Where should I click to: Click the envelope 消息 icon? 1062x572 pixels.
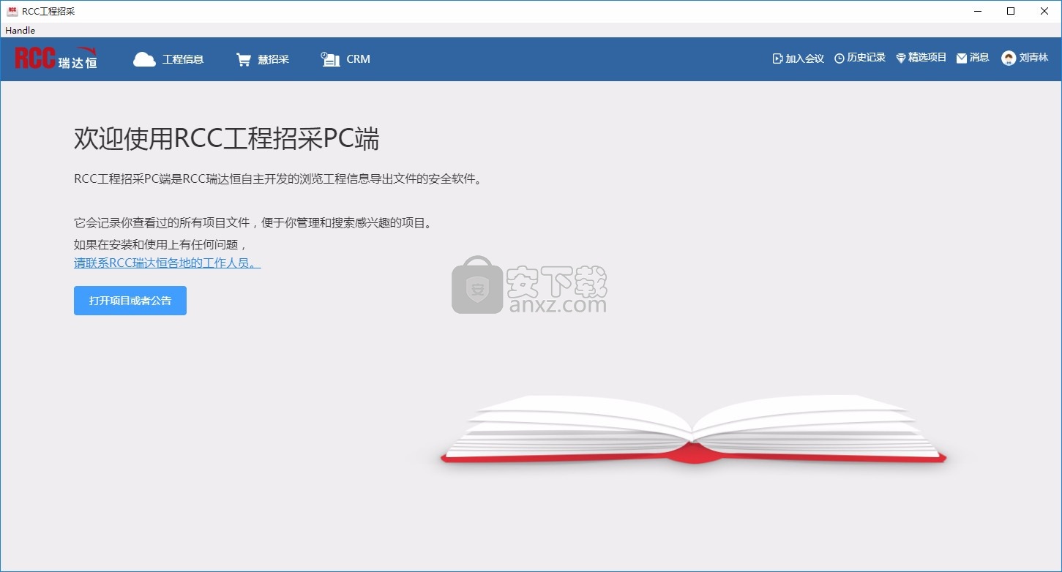pos(962,59)
